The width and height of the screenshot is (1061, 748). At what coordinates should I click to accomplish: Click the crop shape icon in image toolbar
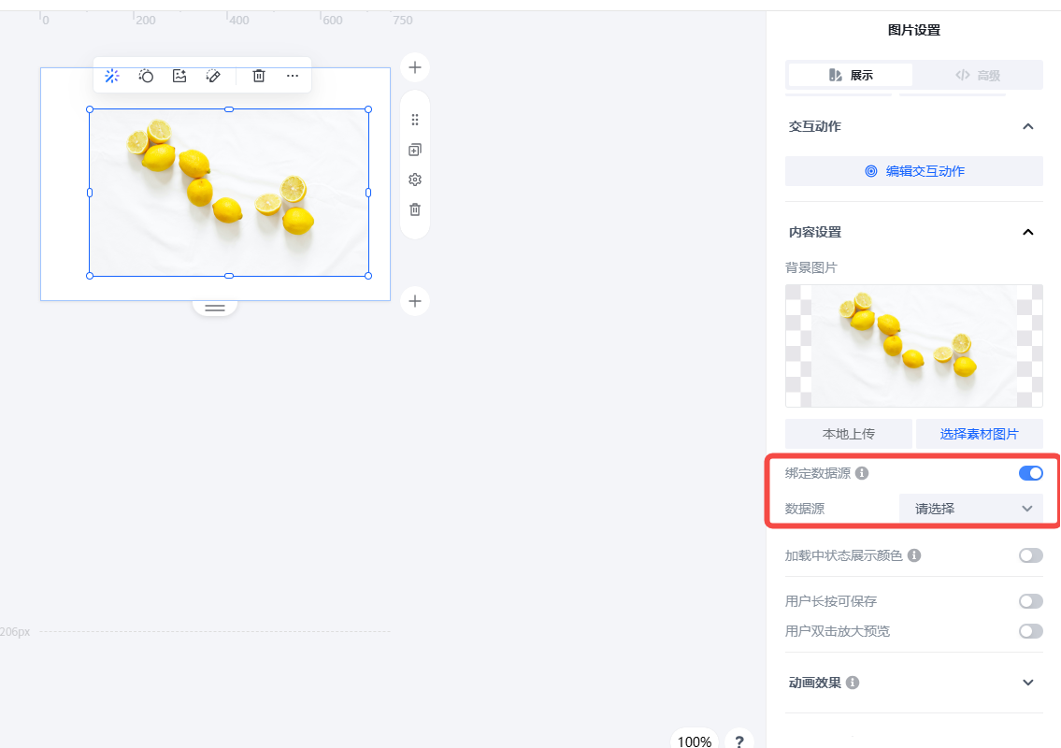tap(146, 76)
